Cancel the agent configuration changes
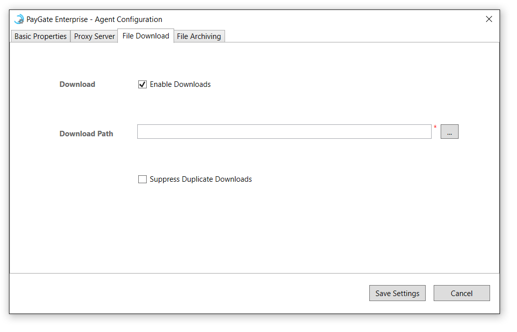 coord(462,293)
